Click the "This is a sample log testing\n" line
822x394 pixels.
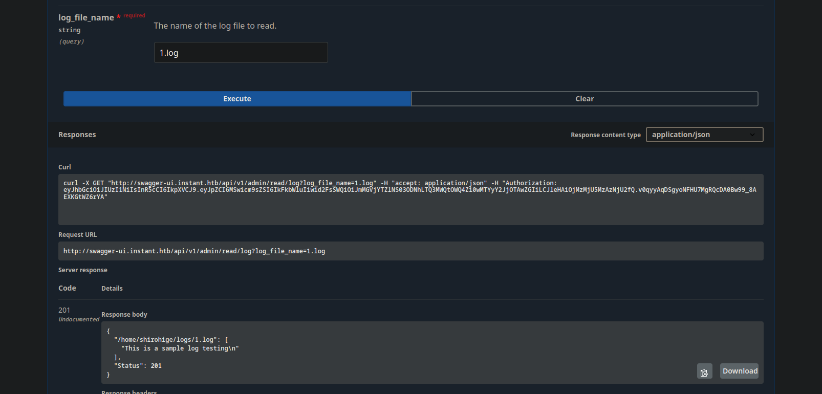point(180,348)
